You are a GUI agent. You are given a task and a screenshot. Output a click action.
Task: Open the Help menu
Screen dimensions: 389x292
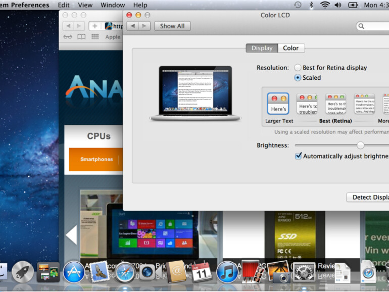[x=140, y=5]
